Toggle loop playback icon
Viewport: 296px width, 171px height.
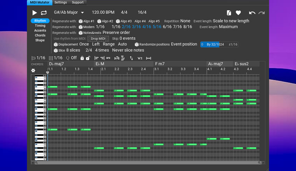(44, 13)
